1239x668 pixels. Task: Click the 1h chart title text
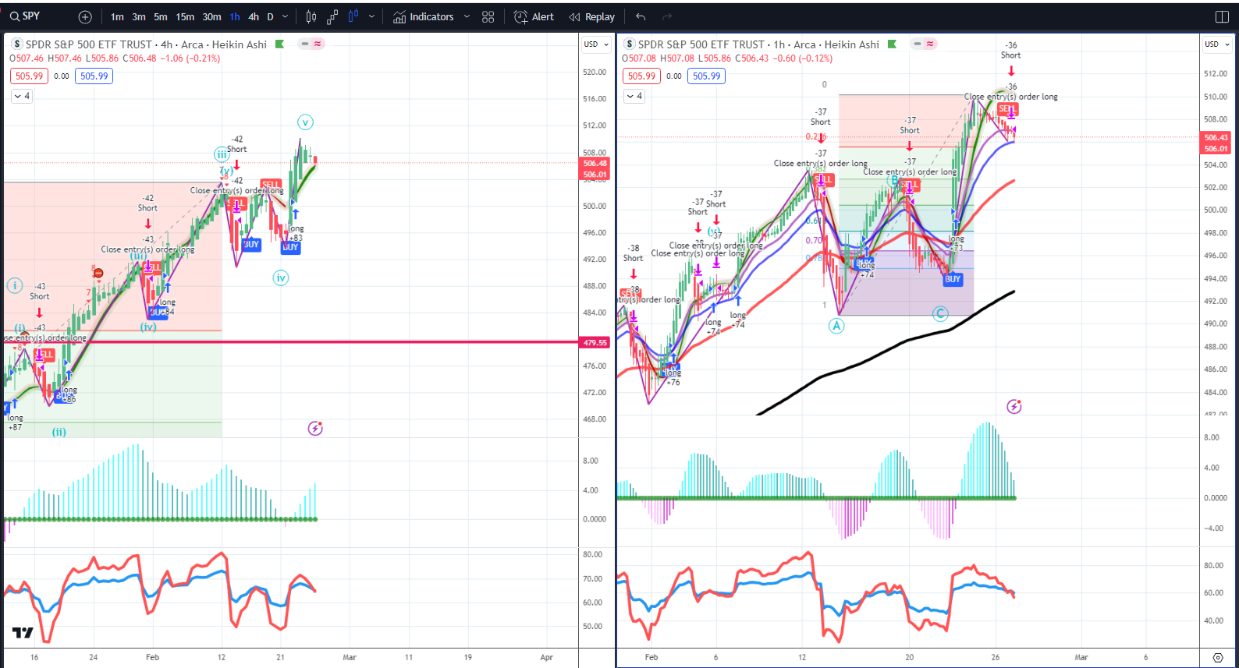[758, 44]
